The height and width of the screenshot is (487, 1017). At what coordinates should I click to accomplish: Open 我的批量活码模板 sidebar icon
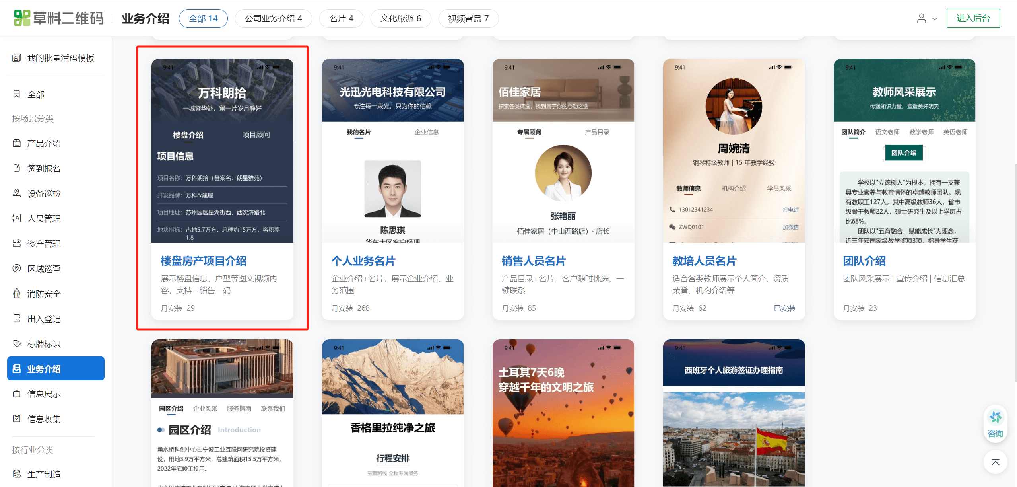pyautogui.click(x=17, y=58)
